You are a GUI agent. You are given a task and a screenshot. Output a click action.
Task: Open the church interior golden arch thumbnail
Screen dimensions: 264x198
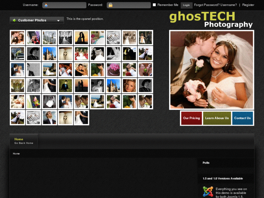pyautogui.click(x=17, y=86)
